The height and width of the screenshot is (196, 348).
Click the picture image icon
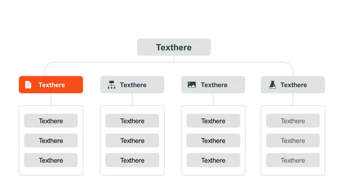pos(192,84)
